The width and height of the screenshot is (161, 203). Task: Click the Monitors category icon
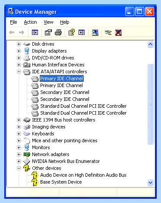(x=27, y=147)
